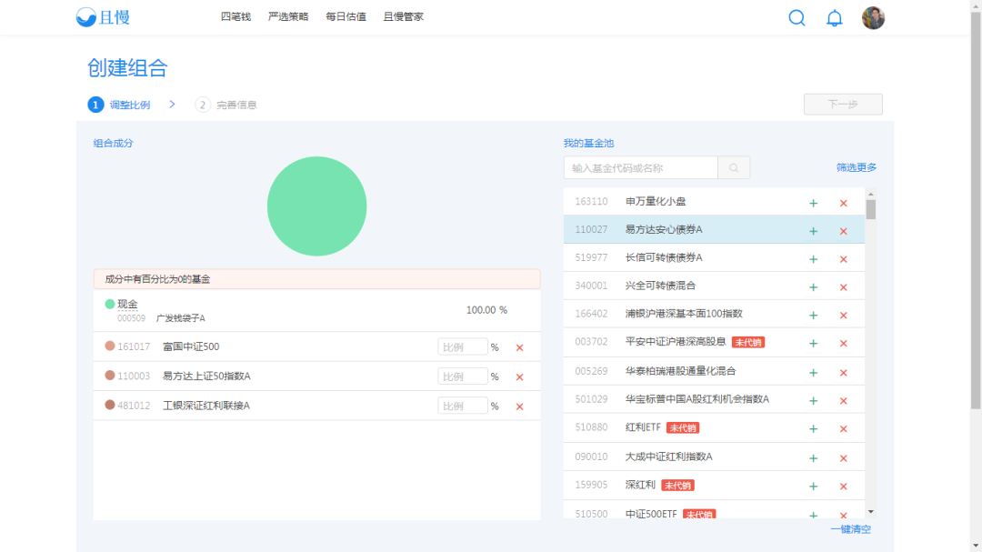Select step 1 调整比例

point(119,105)
